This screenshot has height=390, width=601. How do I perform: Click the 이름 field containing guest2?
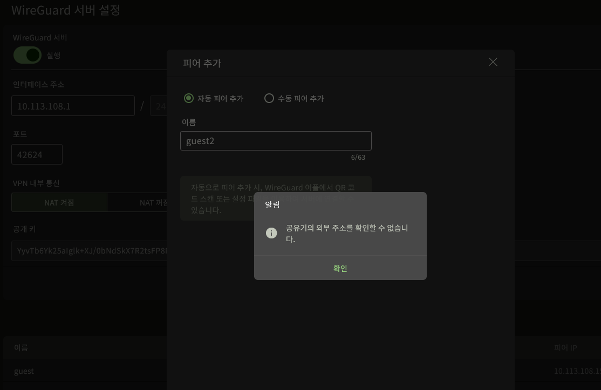[x=276, y=141]
